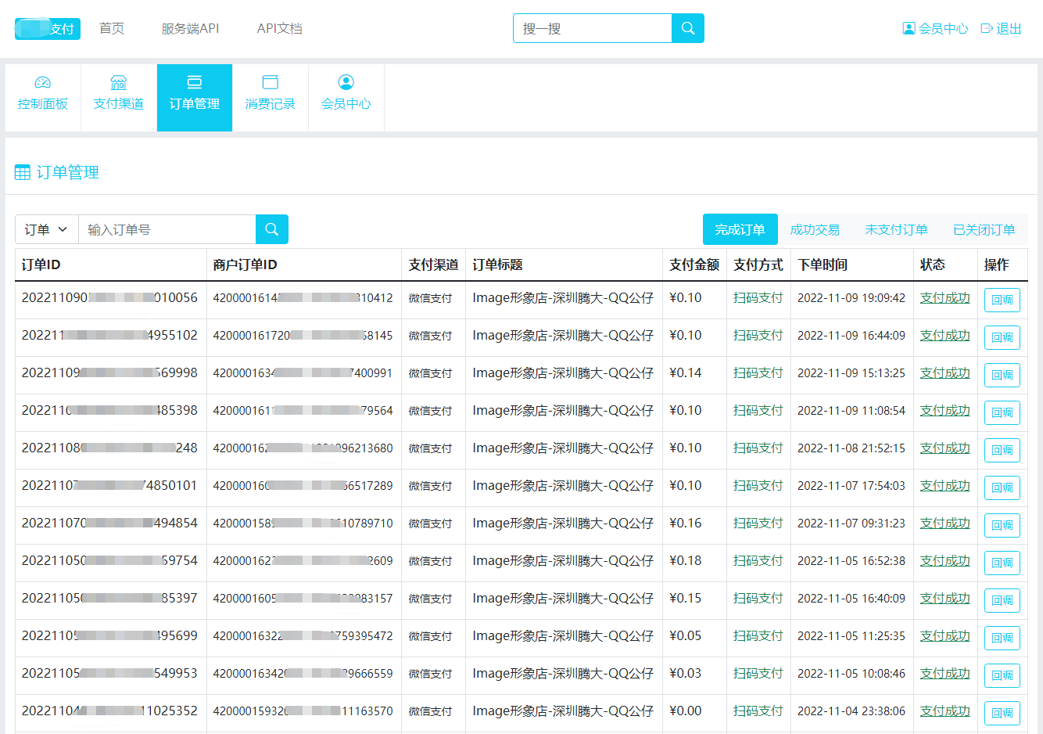Go to 支付渠道 tab
Image resolution: width=1043 pixels, height=734 pixels.
(x=119, y=98)
